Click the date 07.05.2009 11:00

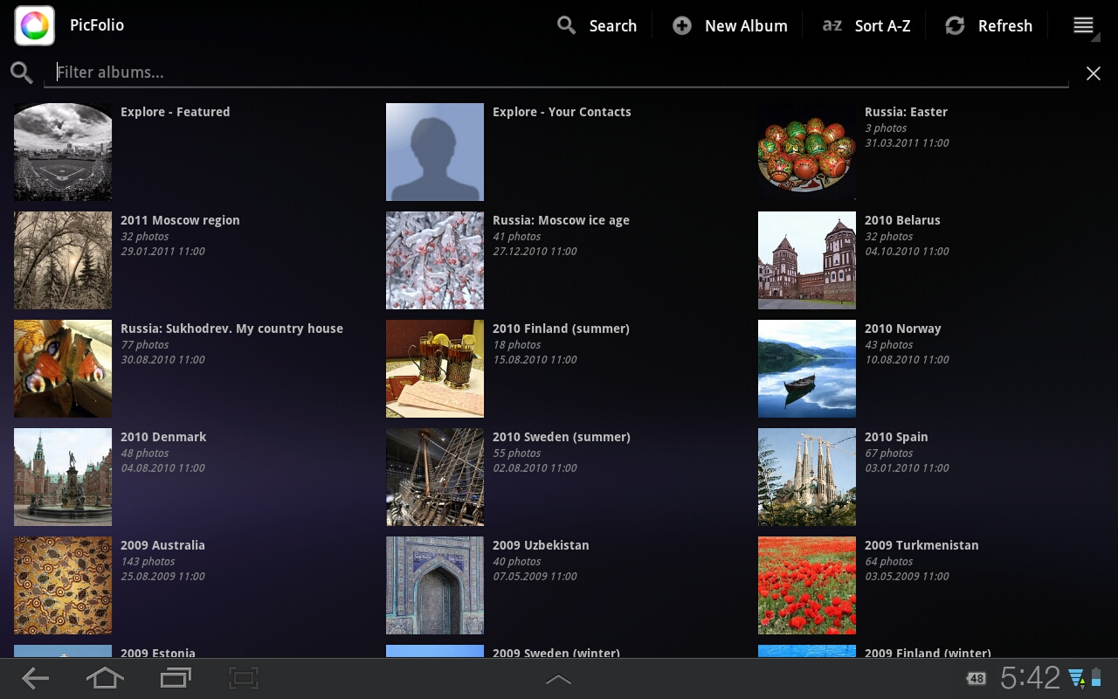point(535,577)
